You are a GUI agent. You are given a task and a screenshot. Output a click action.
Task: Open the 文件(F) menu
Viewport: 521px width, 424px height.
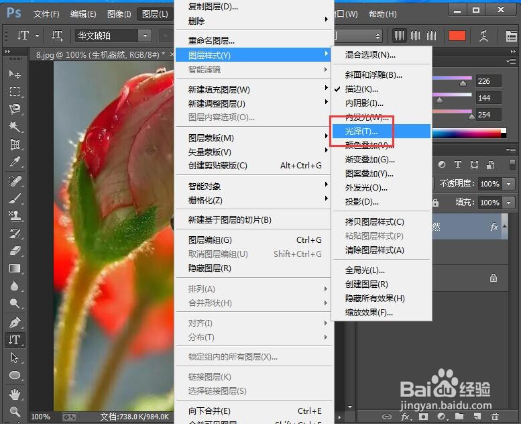pos(46,14)
